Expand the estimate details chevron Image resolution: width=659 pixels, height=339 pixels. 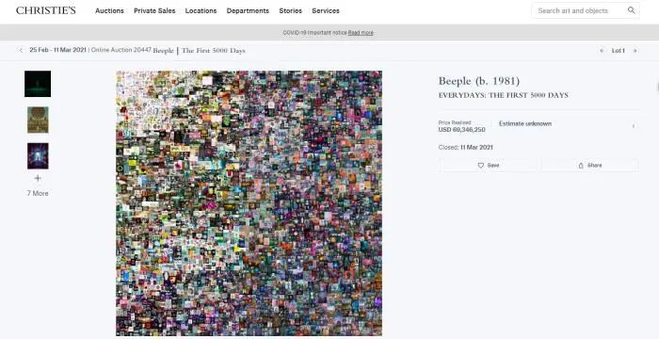coord(634,126)
